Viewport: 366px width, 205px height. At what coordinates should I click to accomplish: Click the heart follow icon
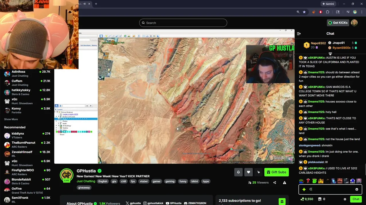click(248, 172)
